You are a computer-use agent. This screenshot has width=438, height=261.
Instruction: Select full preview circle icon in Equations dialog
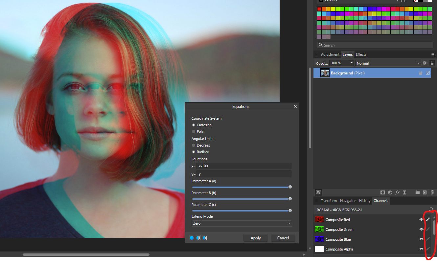(x=192, y=238)
